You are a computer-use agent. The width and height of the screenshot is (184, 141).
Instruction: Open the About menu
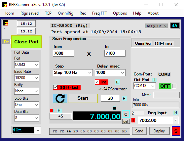click(153, 13)
